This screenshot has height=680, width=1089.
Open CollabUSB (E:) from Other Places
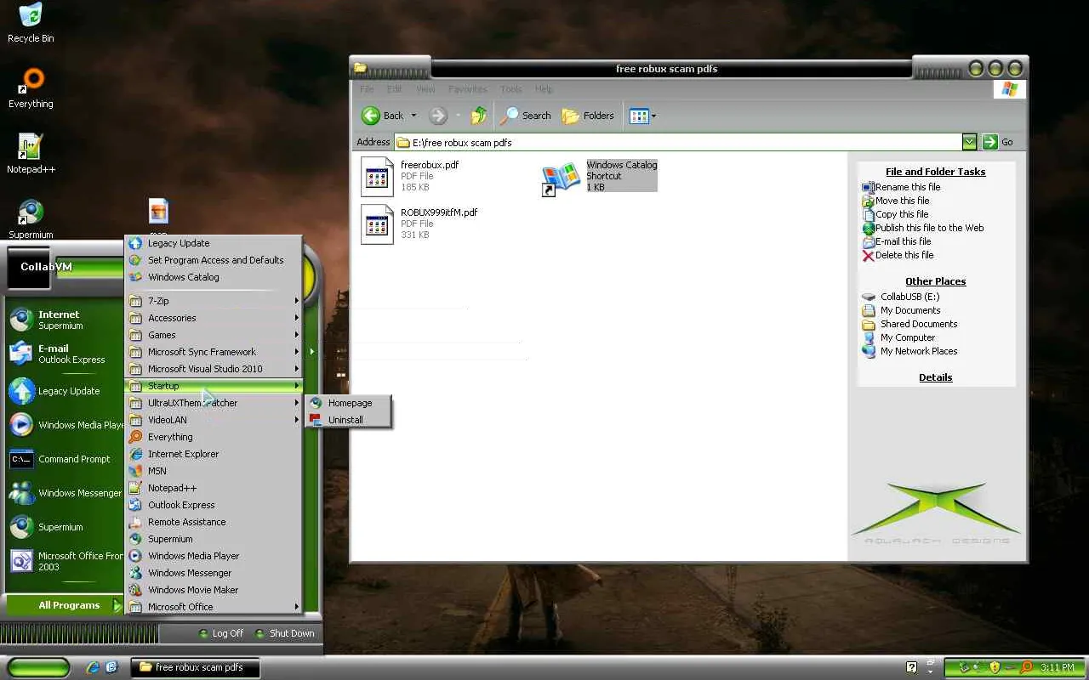pyautogui.click(x=901, y=297)
